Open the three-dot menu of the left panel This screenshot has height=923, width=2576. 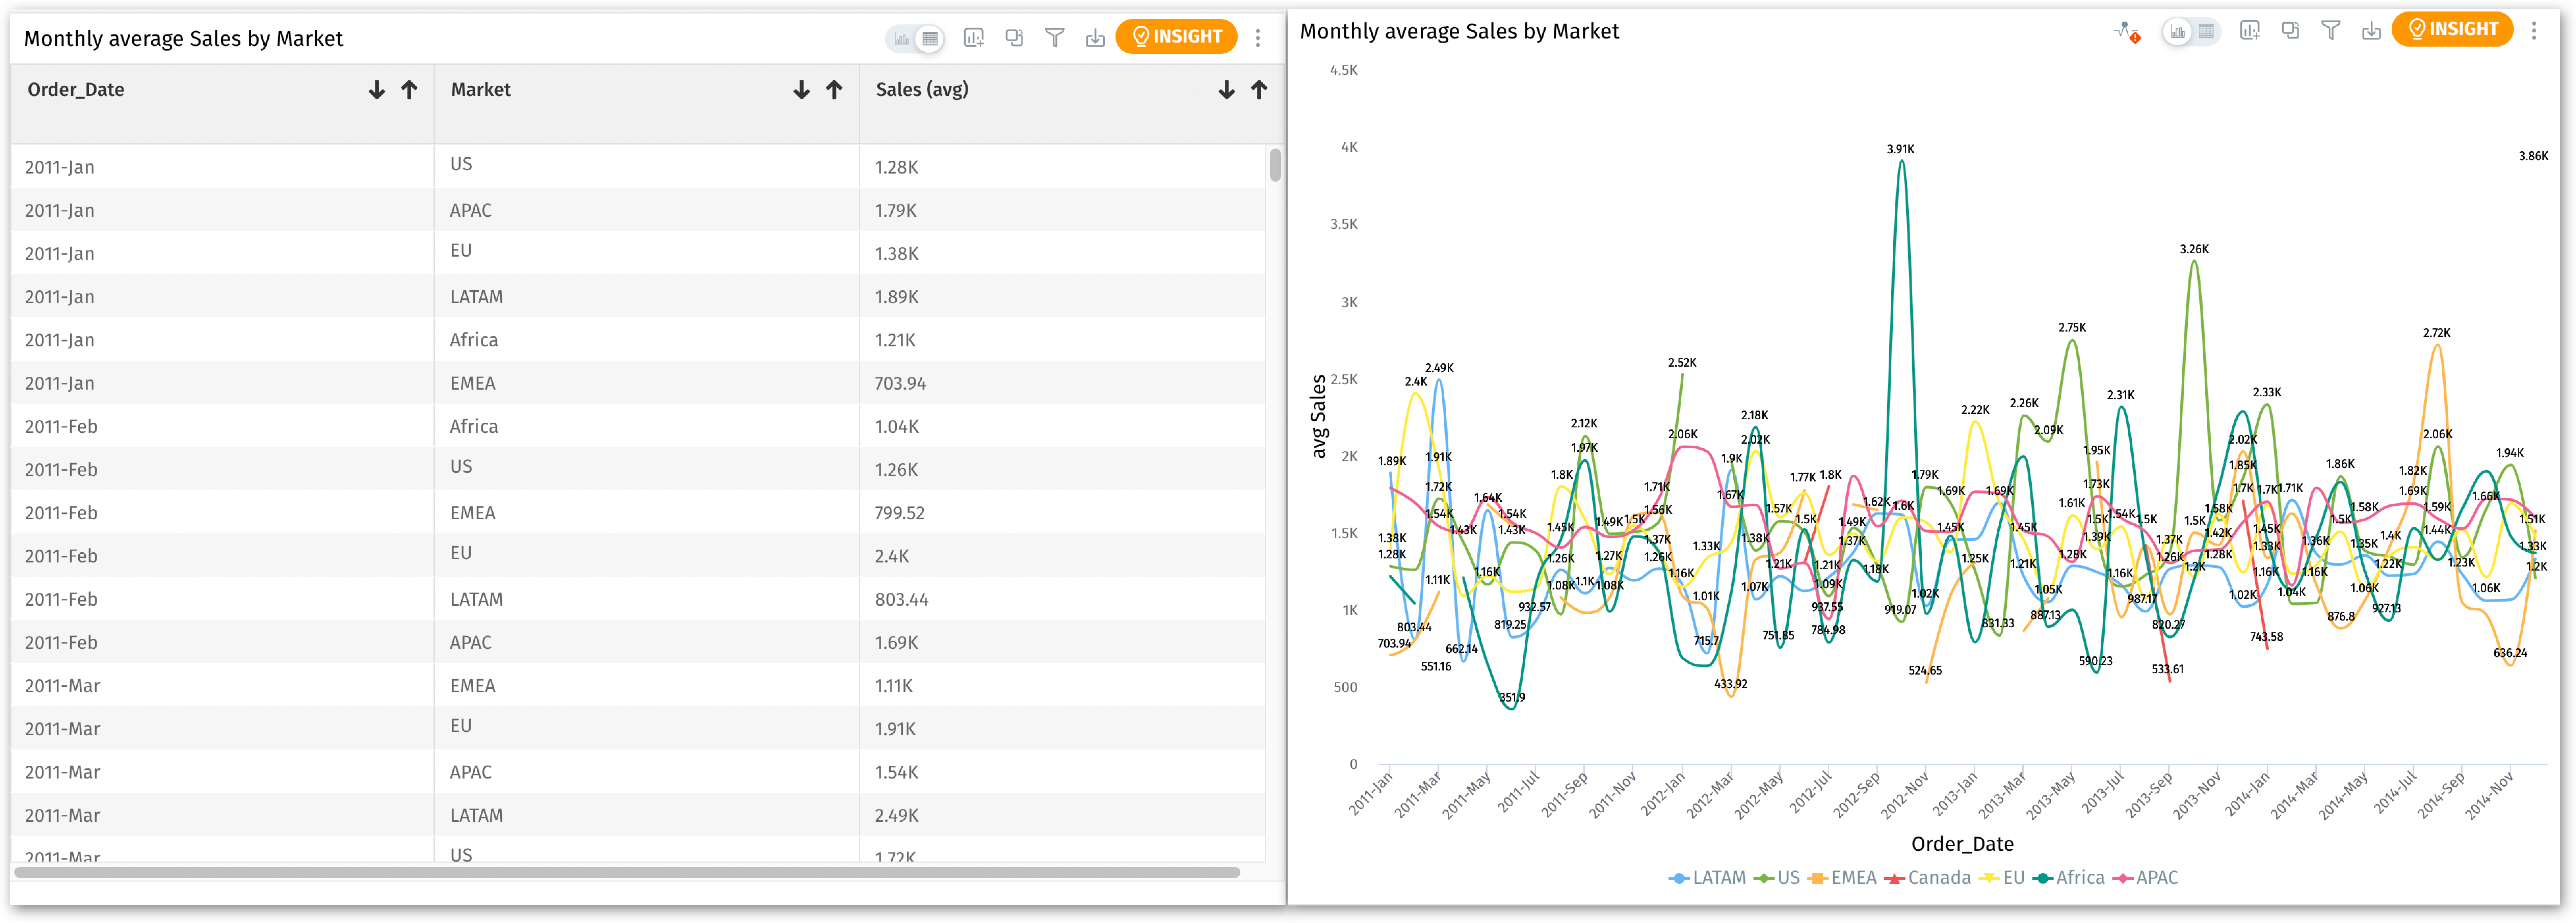point(1258,38)
